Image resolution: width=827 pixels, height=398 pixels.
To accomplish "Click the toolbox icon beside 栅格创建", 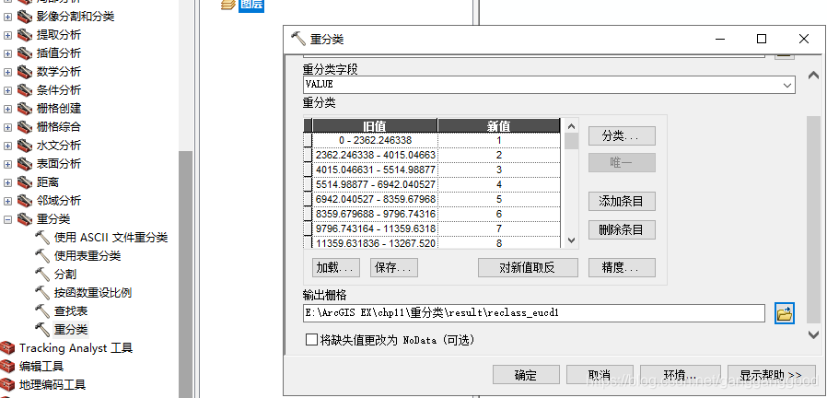I will (24, 109).
